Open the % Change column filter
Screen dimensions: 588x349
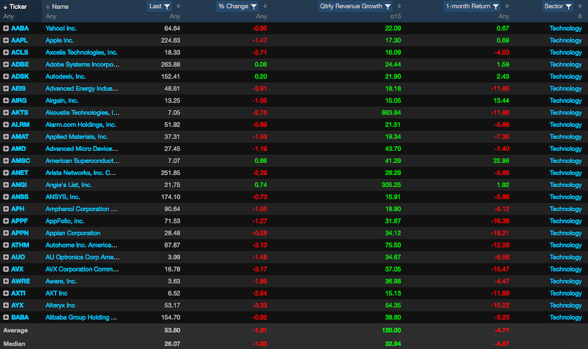[x=254, y=7]
